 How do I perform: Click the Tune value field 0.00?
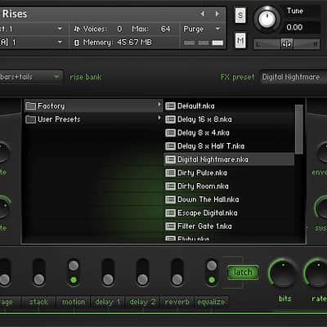tap(294, 27)
